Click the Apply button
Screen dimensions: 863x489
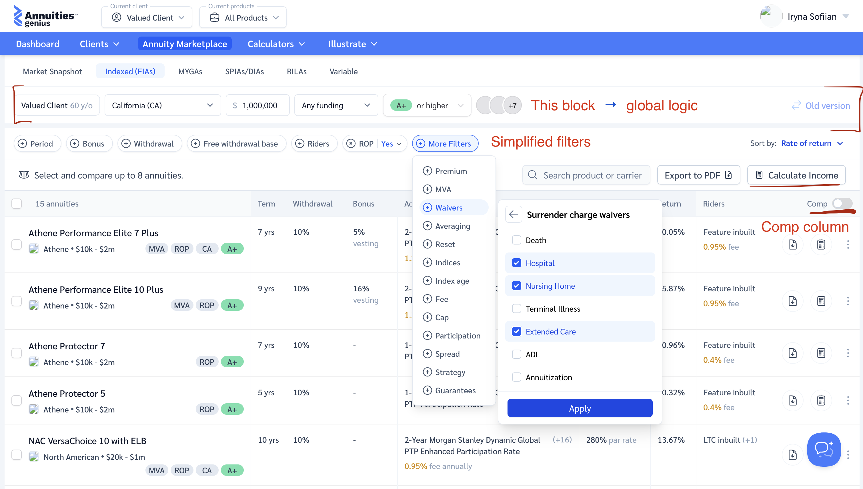click(x=580, y=408)
